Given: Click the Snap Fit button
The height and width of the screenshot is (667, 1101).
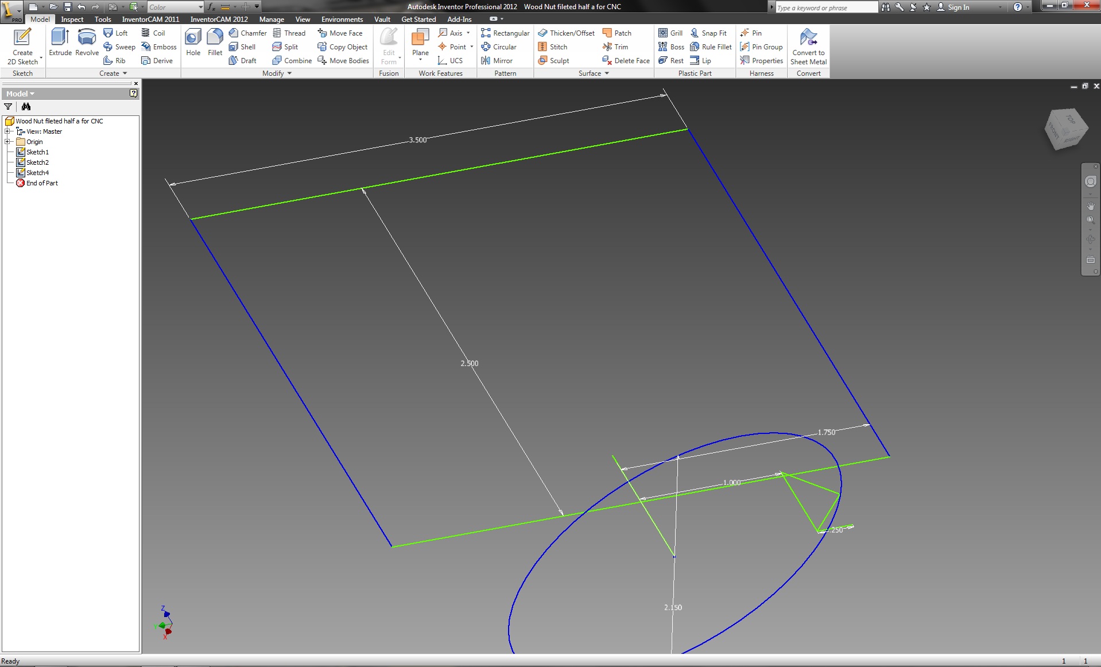Looking at the screenshot, I should (x=708, y=33).
